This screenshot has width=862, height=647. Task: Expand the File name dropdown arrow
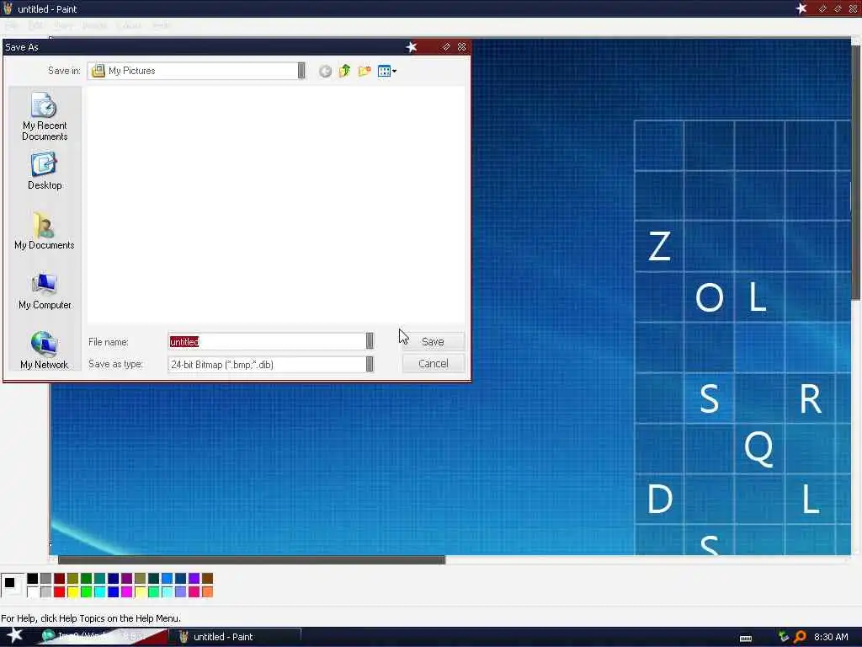coord(370,341)
